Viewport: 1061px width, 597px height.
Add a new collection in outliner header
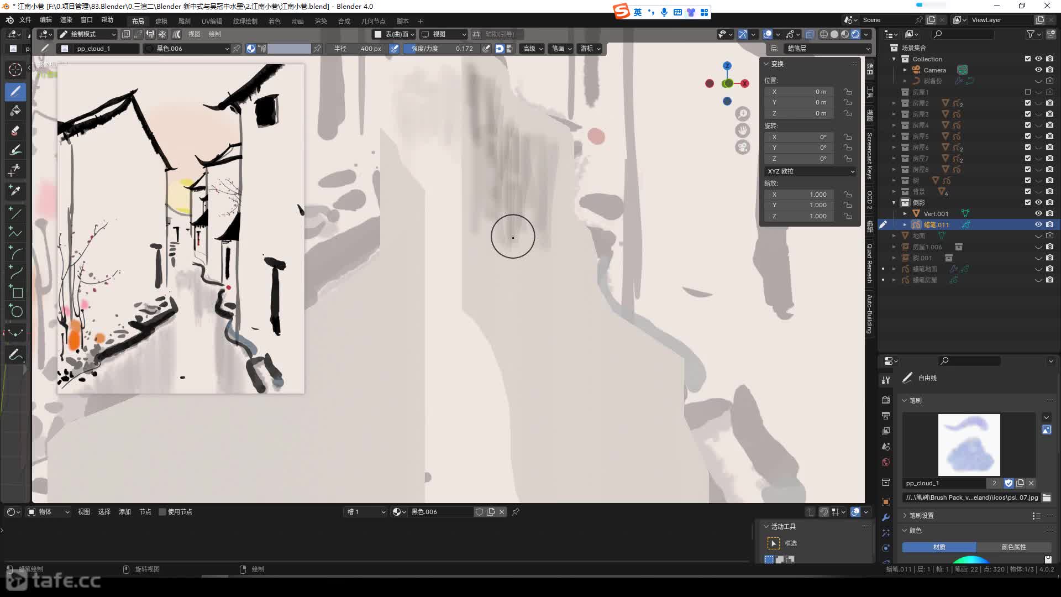pos(1050,34)
